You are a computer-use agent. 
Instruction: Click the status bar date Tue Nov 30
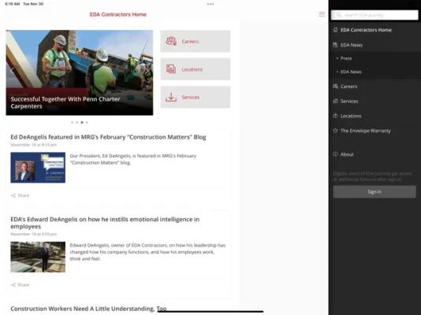[33, 4]
